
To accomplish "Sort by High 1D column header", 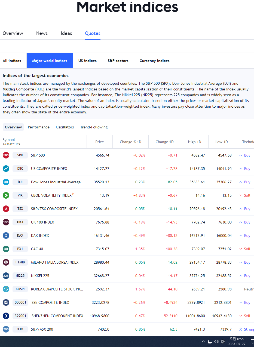I will pos(195,142).
